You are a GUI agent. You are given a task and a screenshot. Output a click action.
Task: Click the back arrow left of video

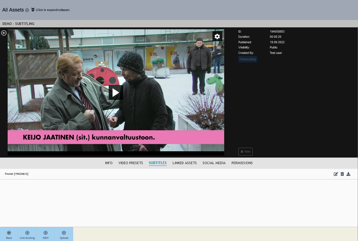point(4,33)
